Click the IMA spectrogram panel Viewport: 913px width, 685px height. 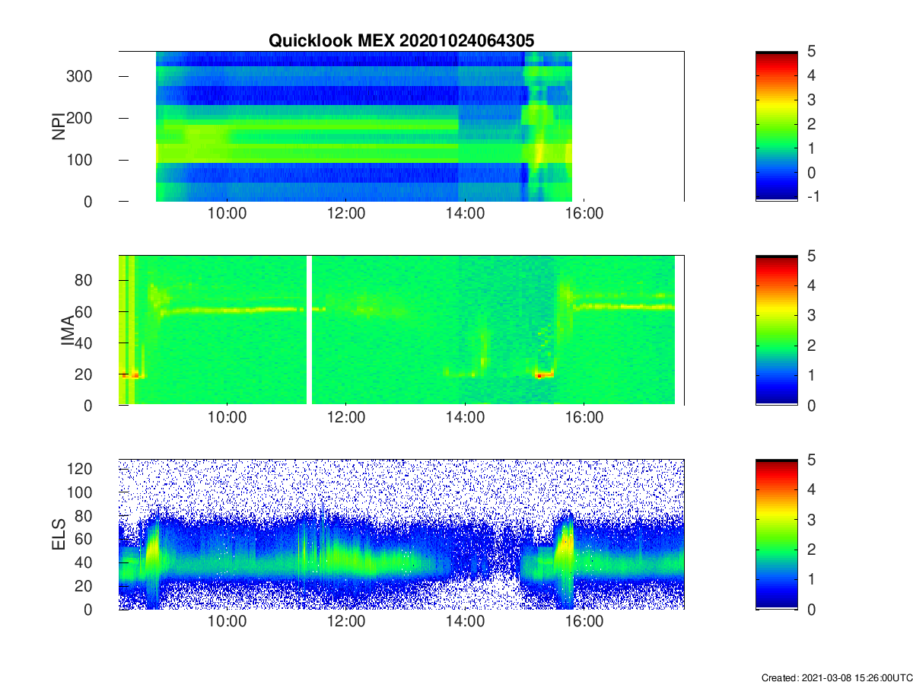[401, 330]
